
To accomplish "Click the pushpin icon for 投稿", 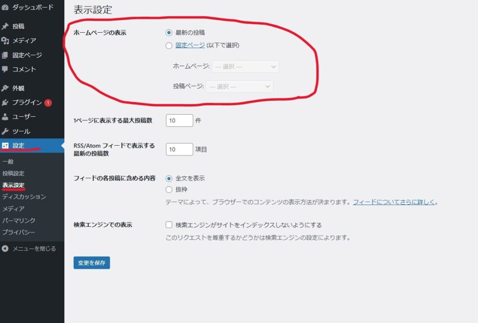I will click(x=5, y=26).
